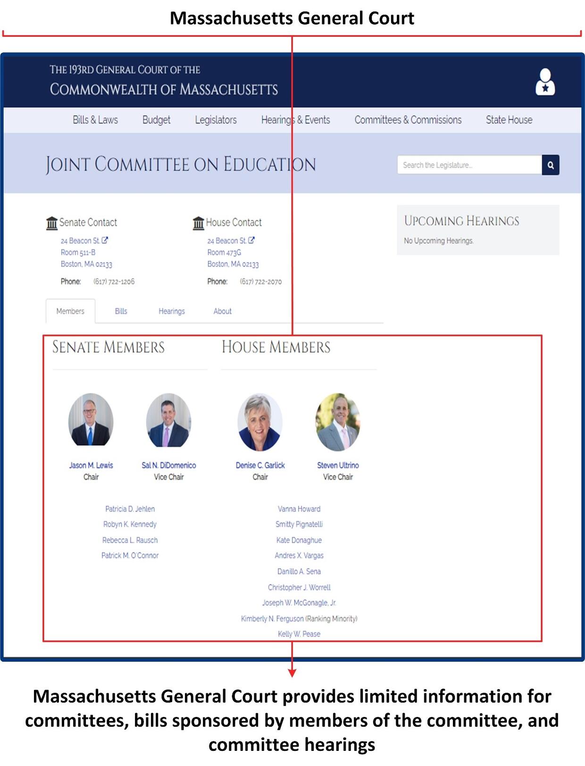Open Christopher J. Worrell member link

pyautogui.click(x=299, y=587)
